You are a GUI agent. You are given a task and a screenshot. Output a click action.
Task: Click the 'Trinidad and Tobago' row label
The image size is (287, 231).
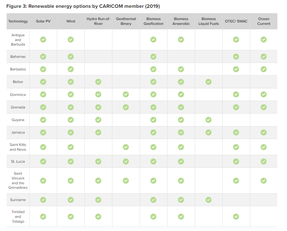[18, 217]
